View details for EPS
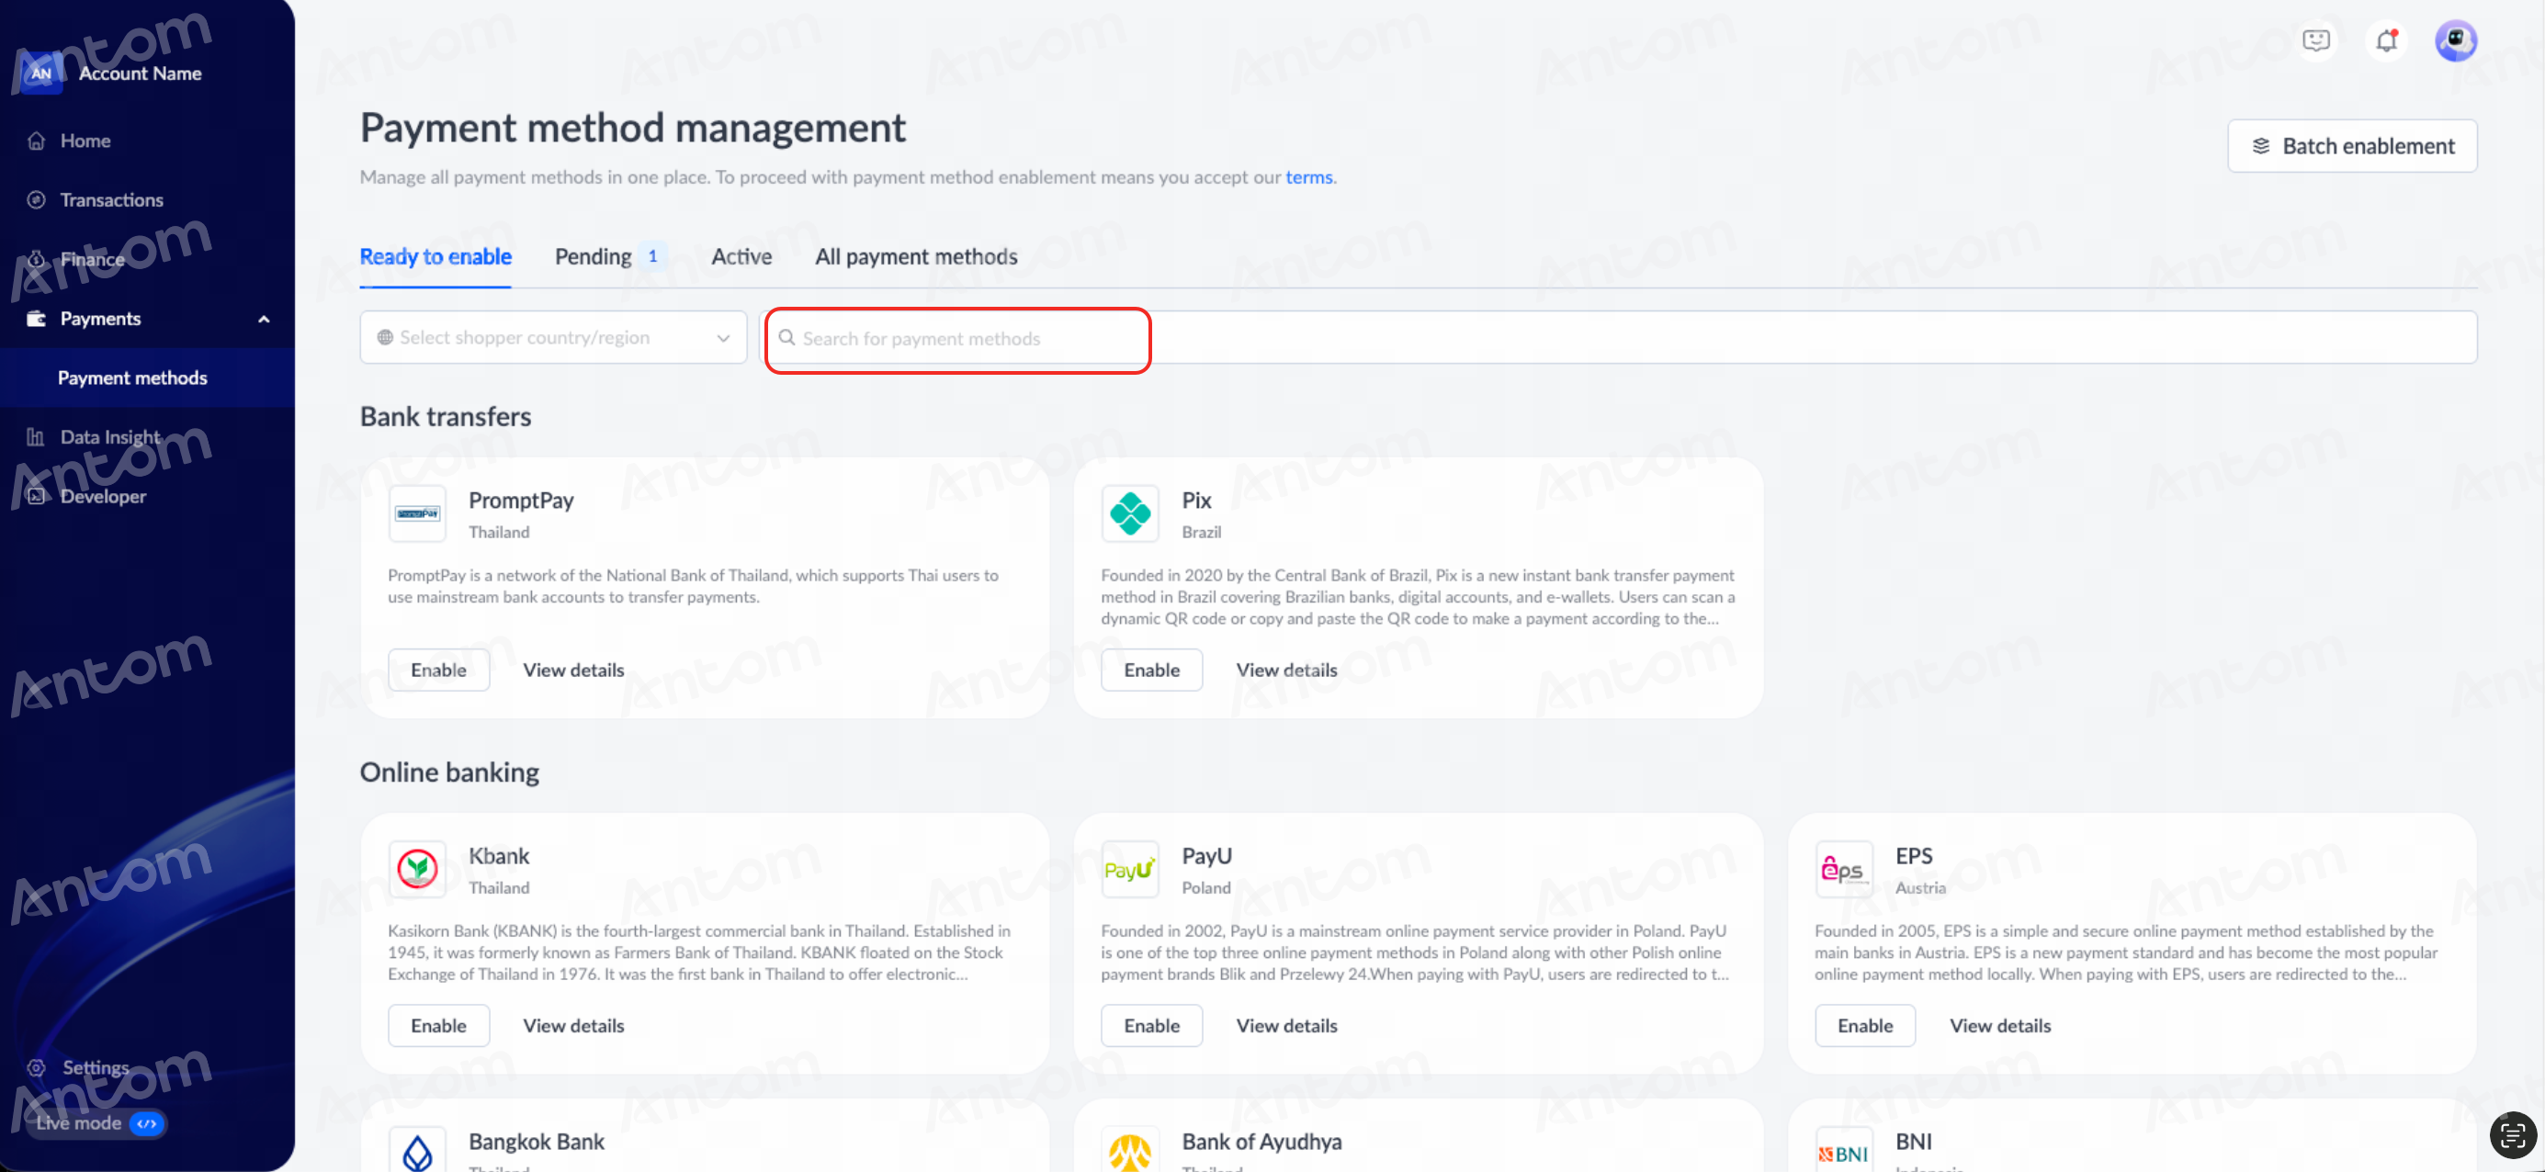The height and width of the screenshot is (1172, 2545). tap(1999, 1026)
